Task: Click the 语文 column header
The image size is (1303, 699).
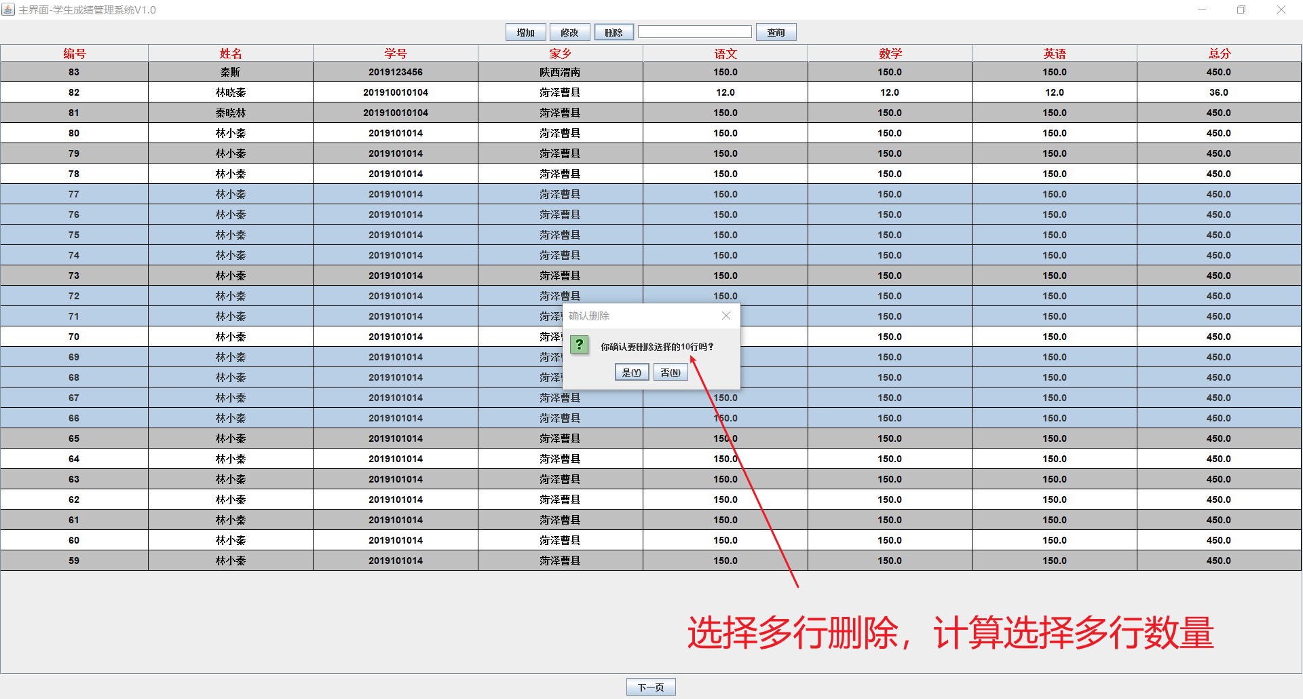Action: pos(725,54)
